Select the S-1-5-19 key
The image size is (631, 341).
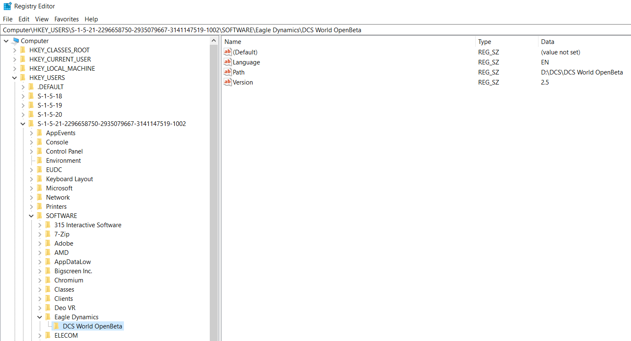[x=50, y=105]
